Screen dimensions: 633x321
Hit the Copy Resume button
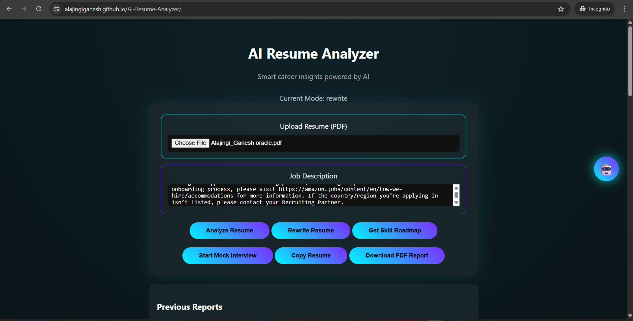311,255
